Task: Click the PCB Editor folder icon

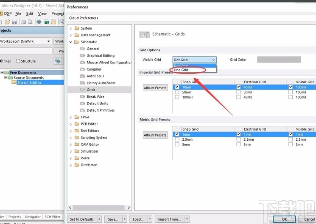Action: click(x=77, y=124)
